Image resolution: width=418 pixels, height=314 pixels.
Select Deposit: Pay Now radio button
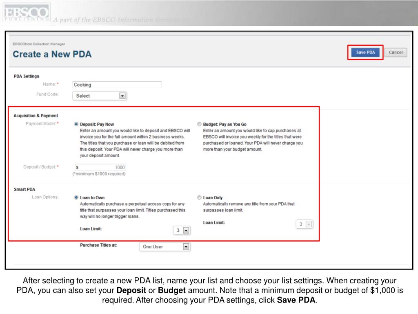76,124
